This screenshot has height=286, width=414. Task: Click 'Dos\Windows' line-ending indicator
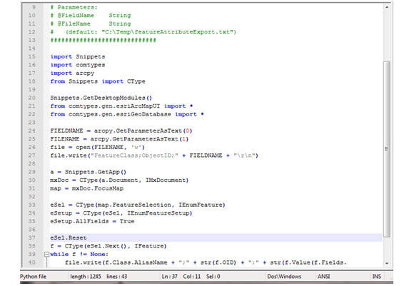pyautogui.click(x=284, y=277)
